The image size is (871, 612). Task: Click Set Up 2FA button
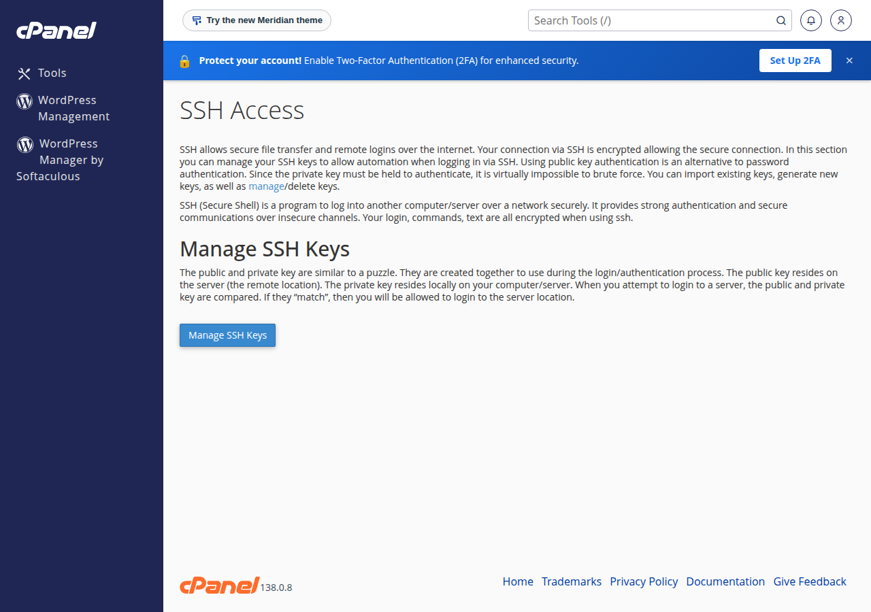point(795,61)
